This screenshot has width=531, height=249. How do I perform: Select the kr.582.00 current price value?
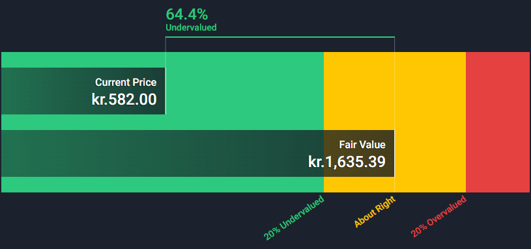point(124,99)
